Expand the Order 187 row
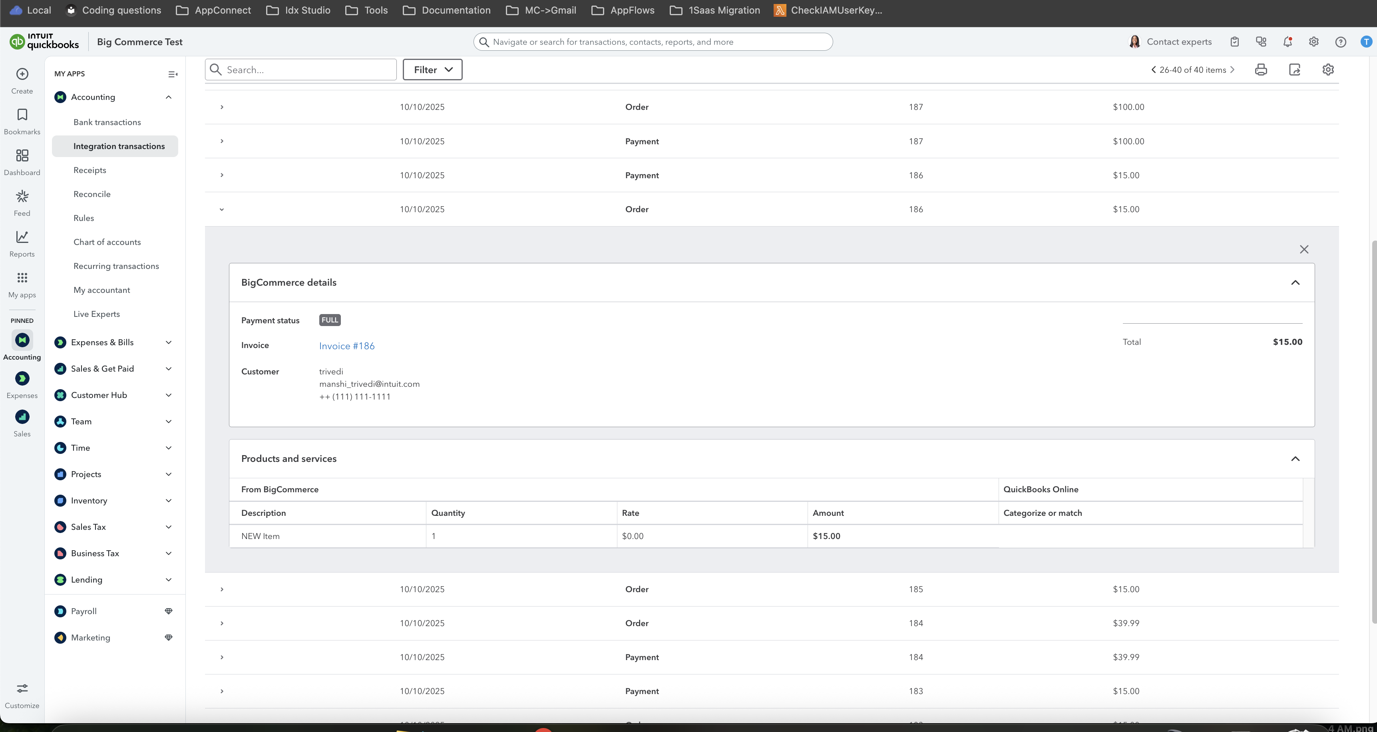 click(x=222, y=107)
